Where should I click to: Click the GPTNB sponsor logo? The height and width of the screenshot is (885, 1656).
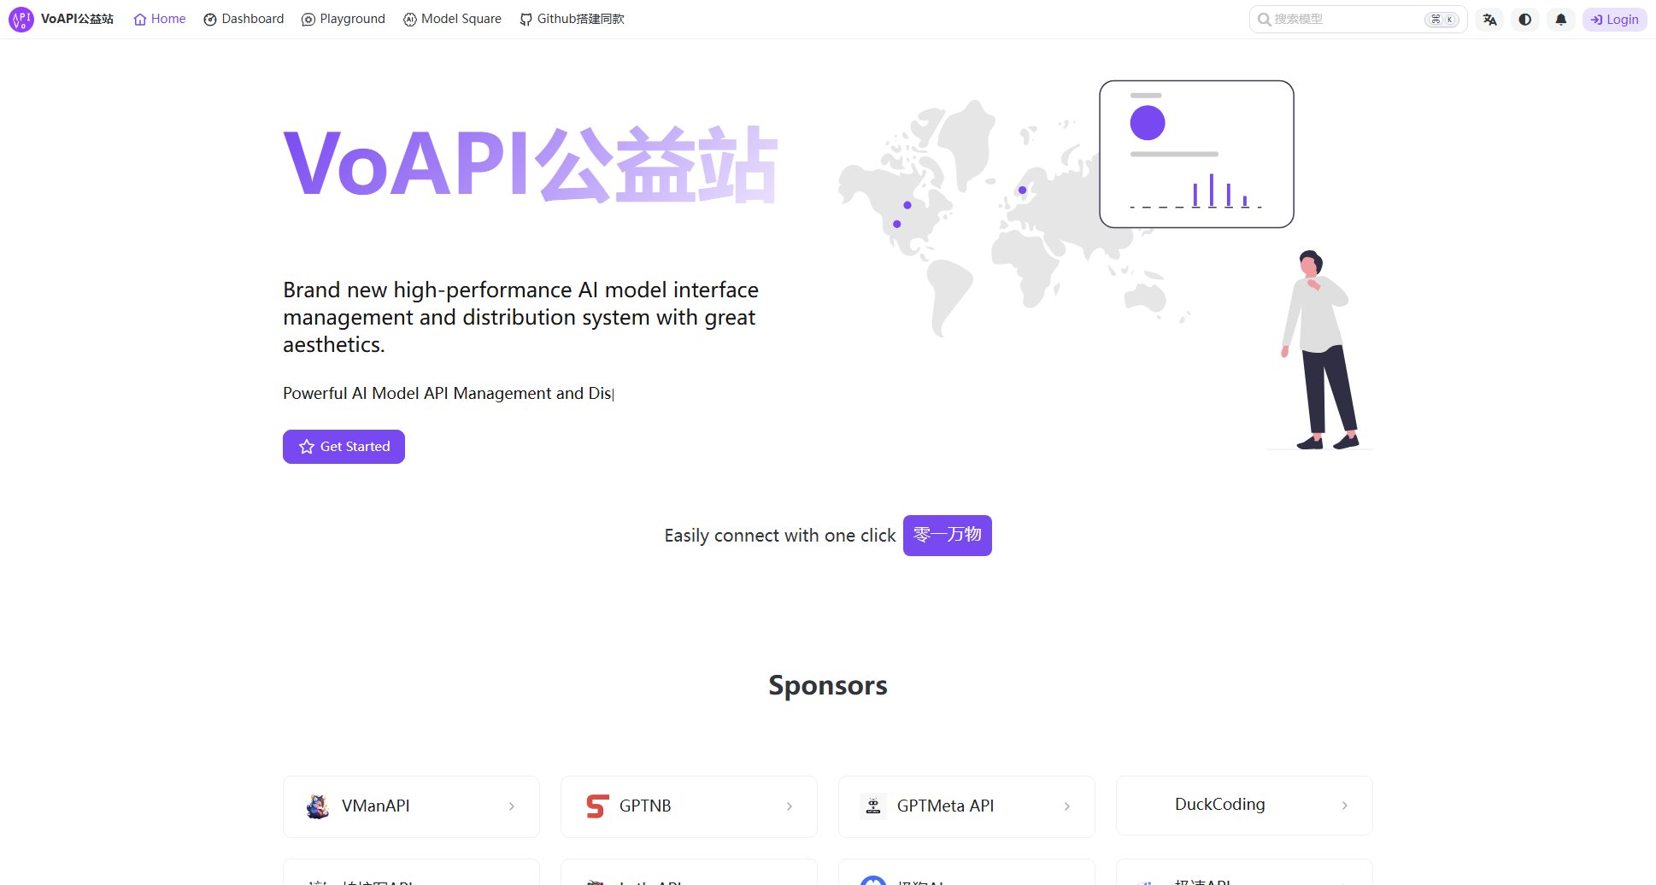597,806
